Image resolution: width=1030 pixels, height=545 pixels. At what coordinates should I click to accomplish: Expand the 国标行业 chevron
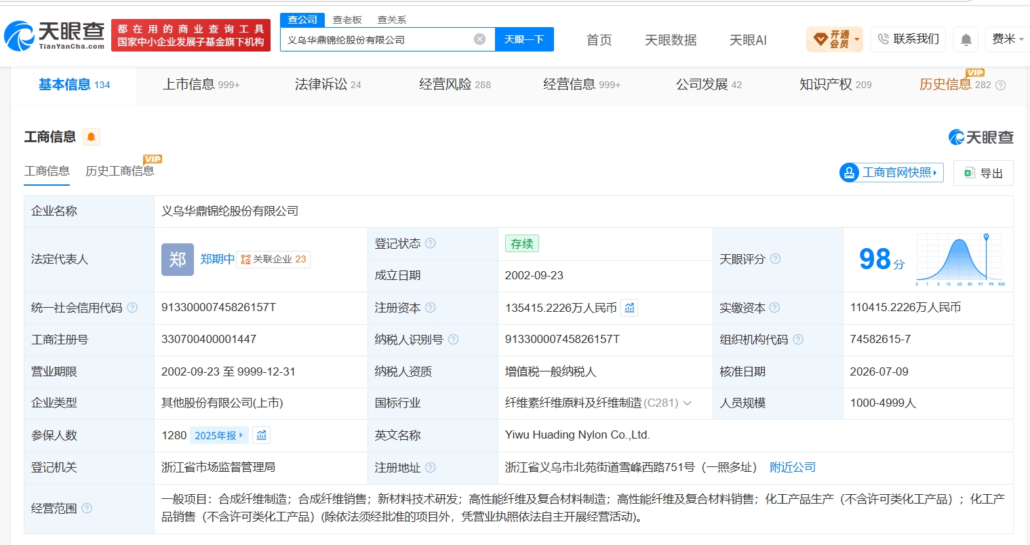(x=687, y=403)
